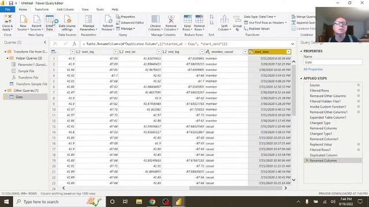Open Filtered Rows step settings gear
Viewport: 369px width, 207px height.
pyautogui.click(x=359, y=90)
